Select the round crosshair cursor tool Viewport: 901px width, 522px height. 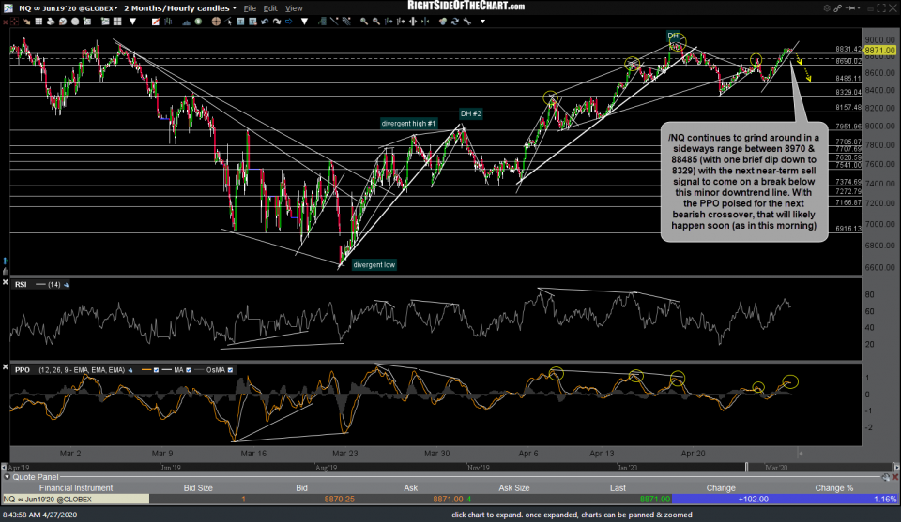pos(216,22)
